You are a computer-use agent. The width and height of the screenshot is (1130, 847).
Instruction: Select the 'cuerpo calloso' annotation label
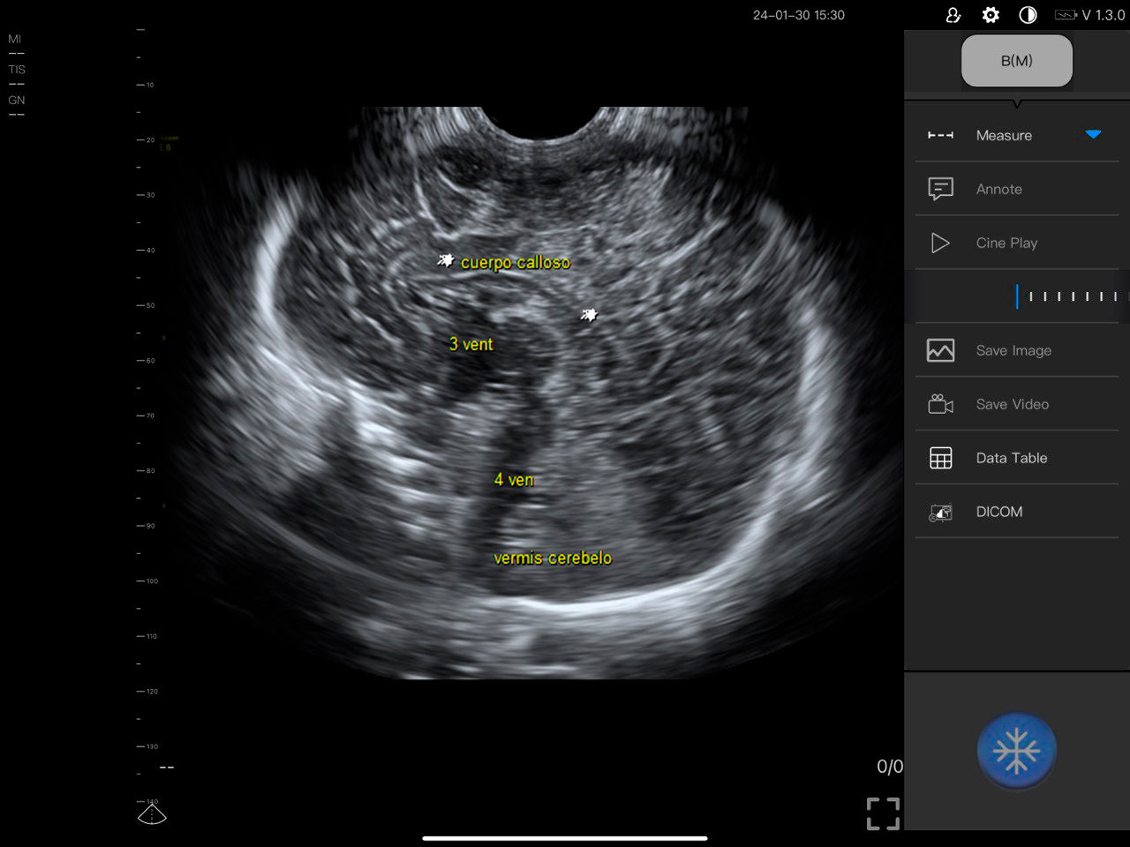(515, 262)
